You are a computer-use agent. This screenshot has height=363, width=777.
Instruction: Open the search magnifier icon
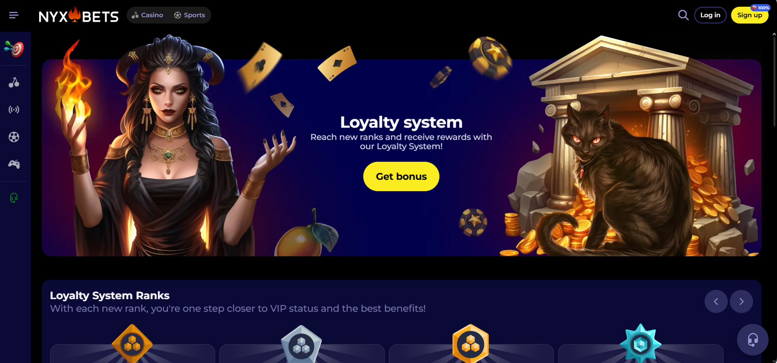pos(683,15)
